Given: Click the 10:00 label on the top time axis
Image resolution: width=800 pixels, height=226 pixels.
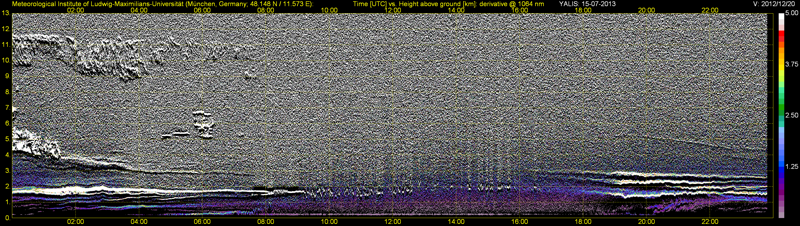Looking at the screenshot, I should pyautogui.click(x=329, y=10).
